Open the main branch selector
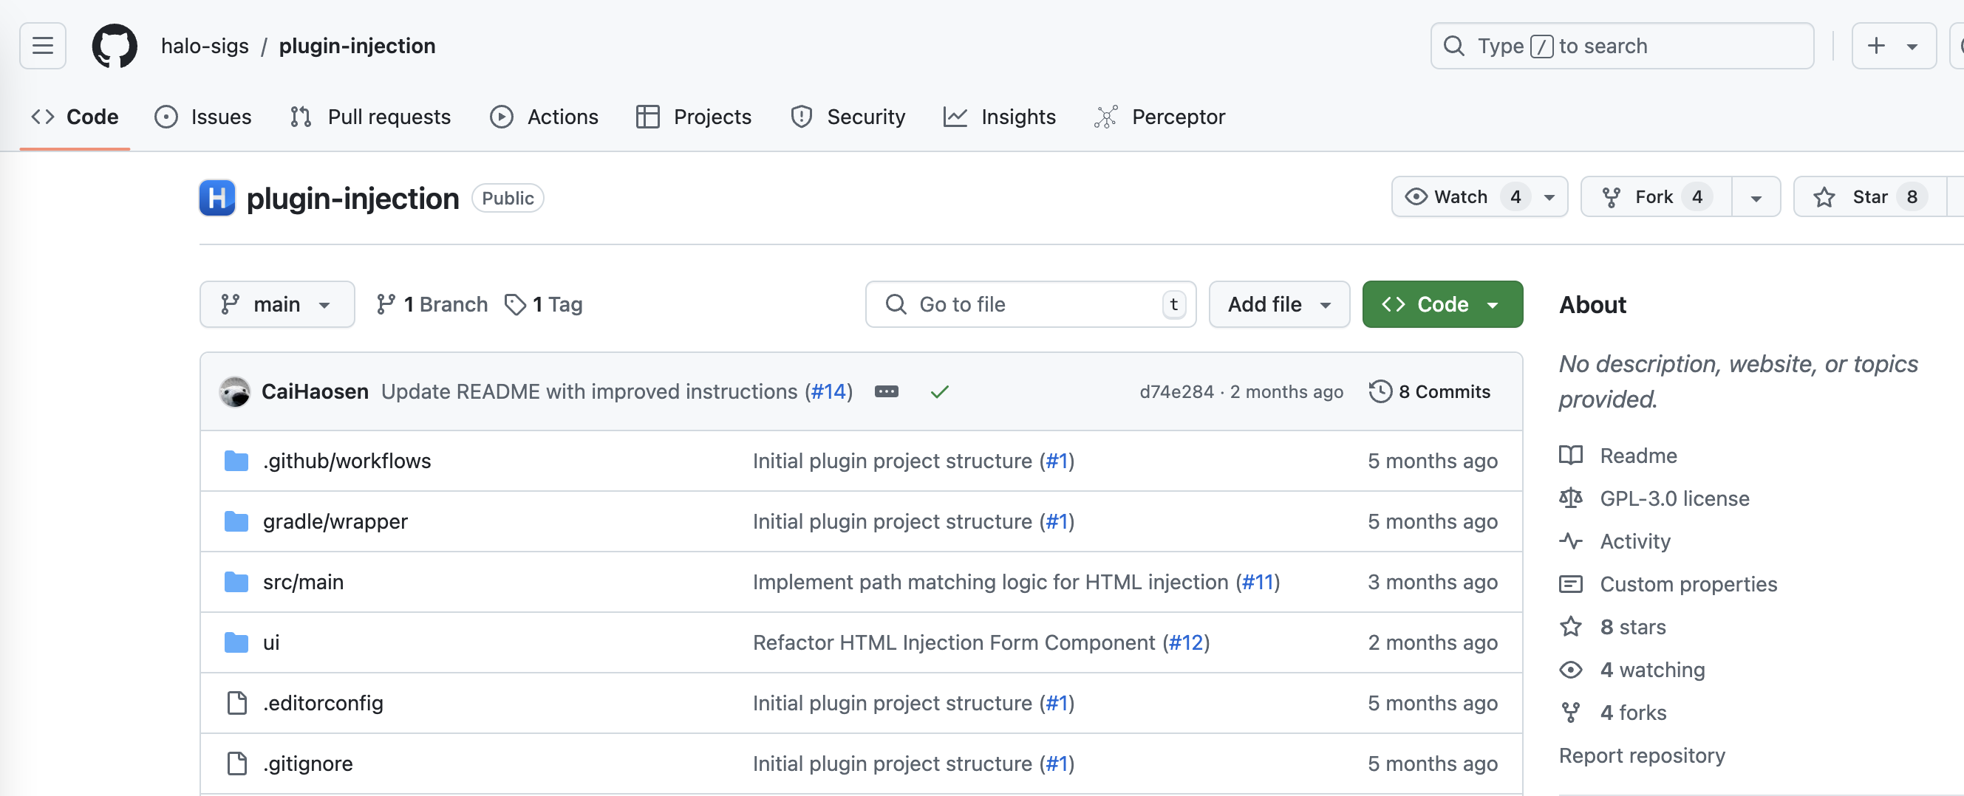 277,304
